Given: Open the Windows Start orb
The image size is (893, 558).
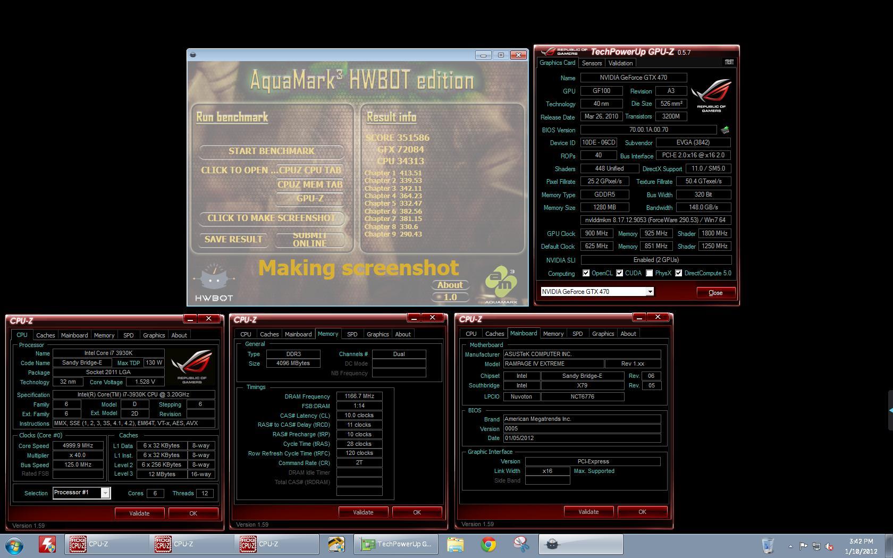Looking at the screenshot, I should [14, 545].
